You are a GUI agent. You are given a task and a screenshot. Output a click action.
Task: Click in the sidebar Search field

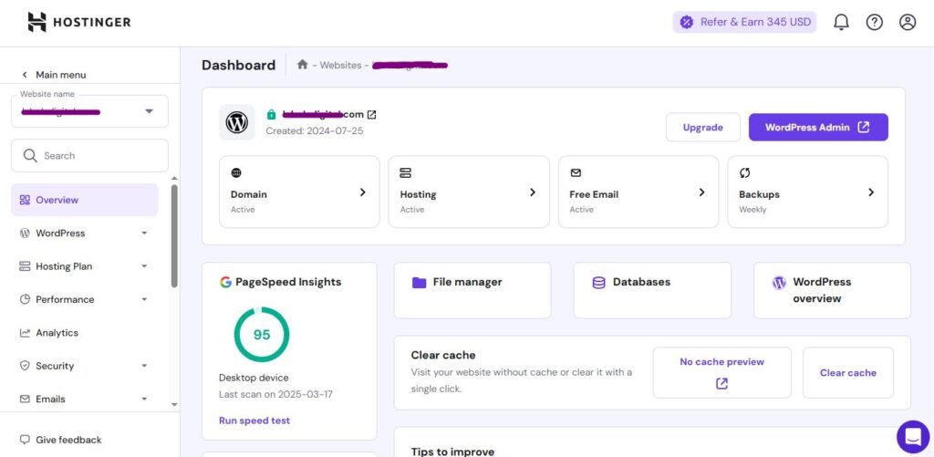point(89,155)
